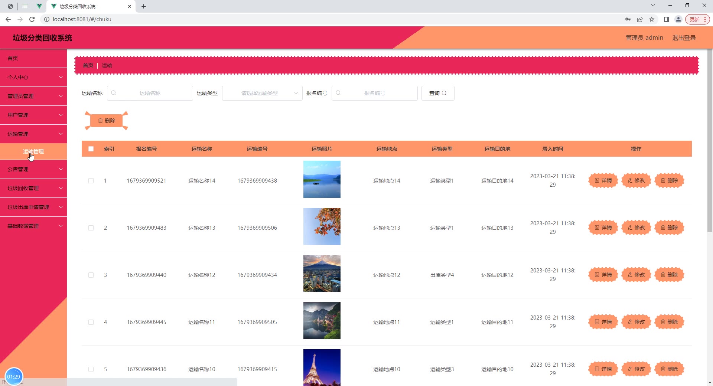Viewport: 713px width, 386px height.
Task: Click 删除 for 运输名称13 row
Action: coord(669,228)
